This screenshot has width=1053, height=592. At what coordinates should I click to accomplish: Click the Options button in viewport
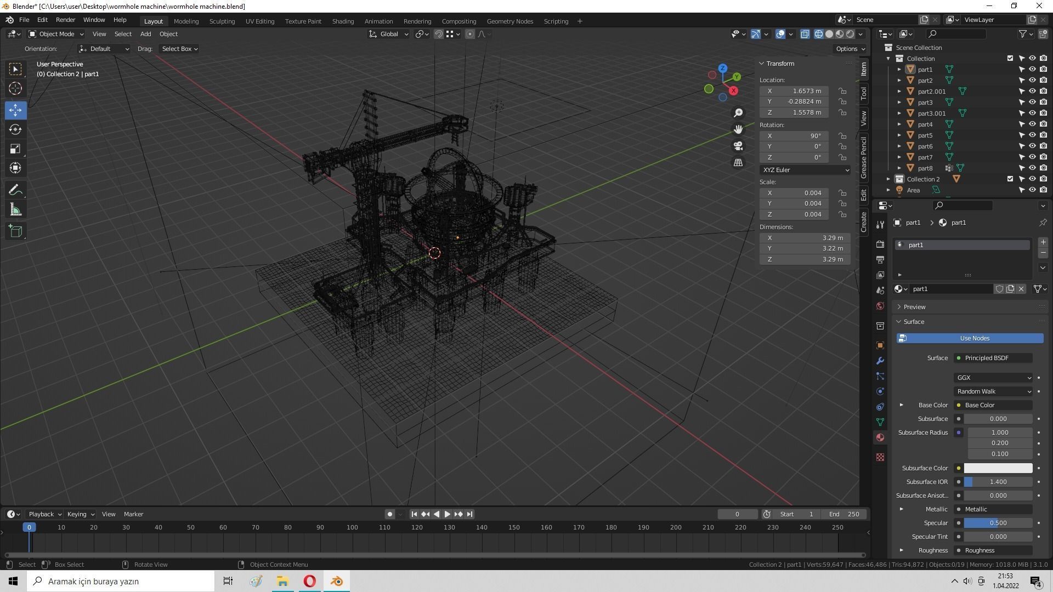[x=851, y=49]
